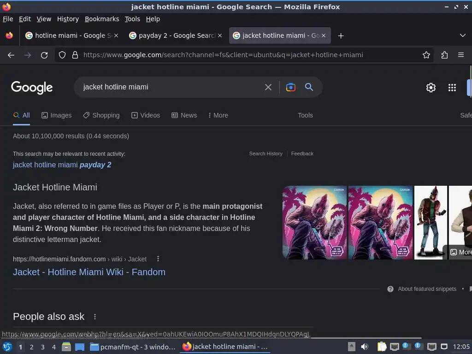Open the Edit menu
The height and width of the screenshot is (354, 472).
[x=25, y=19]
